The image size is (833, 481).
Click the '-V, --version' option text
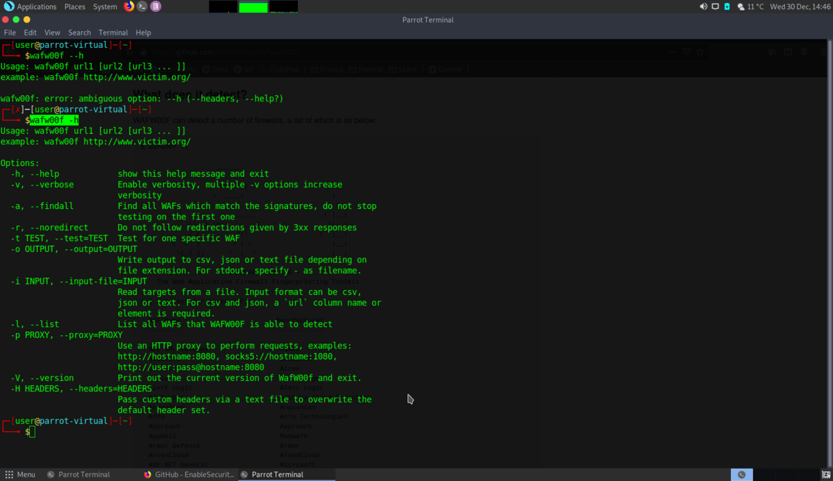[42, 378]
